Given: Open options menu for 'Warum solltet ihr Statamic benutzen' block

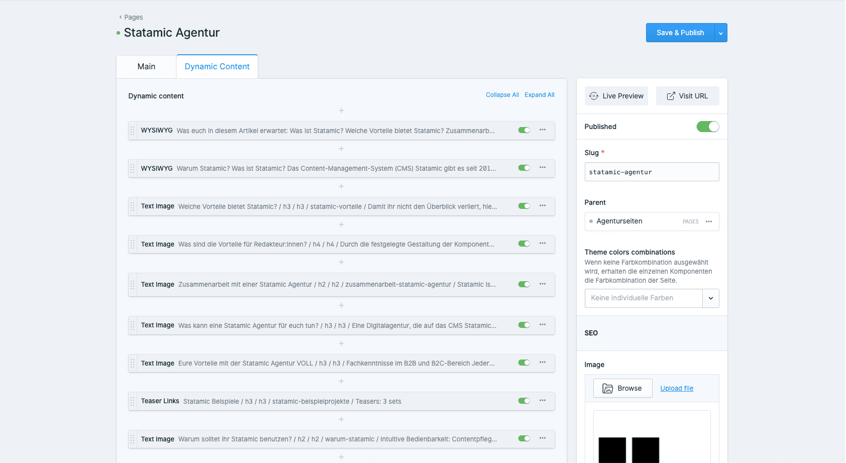Looking at the screenshot, I should tap(543, 438).
